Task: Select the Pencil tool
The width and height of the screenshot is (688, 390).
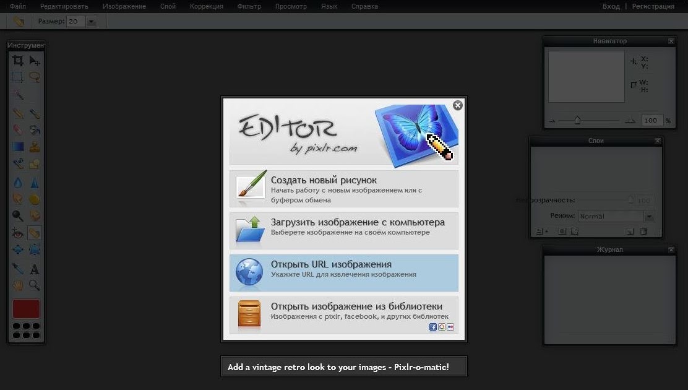Action: [18, 114]
